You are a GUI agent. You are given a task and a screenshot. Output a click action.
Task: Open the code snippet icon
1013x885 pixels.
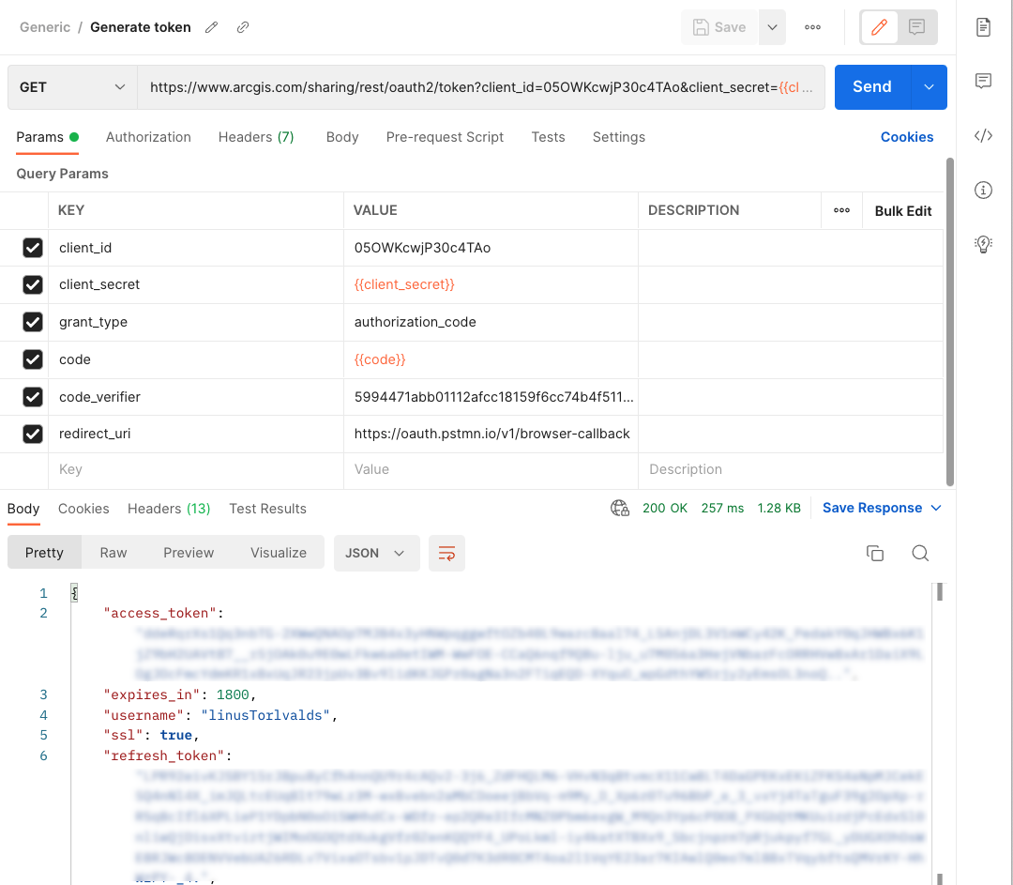pyautogui.click(x=983, y=136)
